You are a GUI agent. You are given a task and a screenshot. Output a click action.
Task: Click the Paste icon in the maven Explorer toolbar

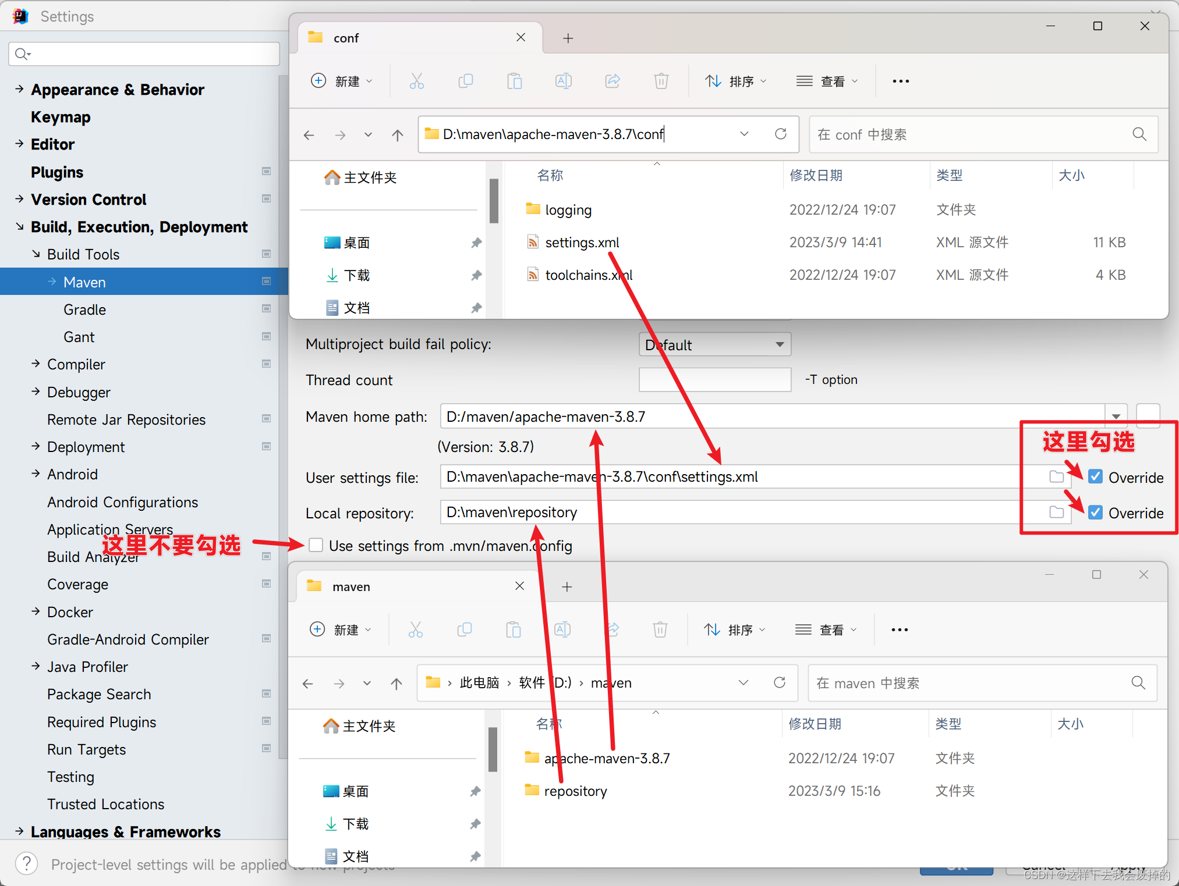click(x=513, y=629)
